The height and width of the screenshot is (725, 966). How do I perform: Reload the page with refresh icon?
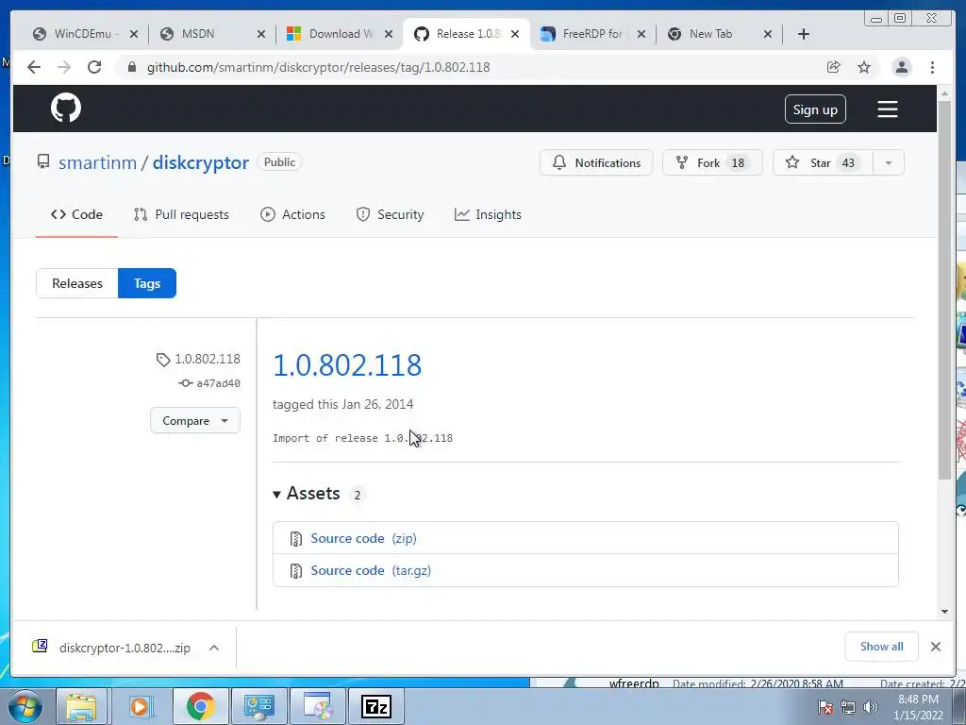coord(94,67)
